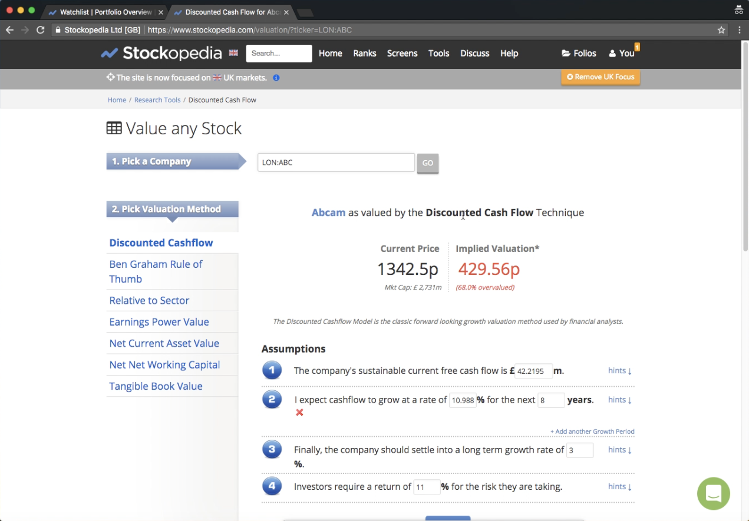Select Ben Graham Rule of Thumb method

[x=156, y=271]
